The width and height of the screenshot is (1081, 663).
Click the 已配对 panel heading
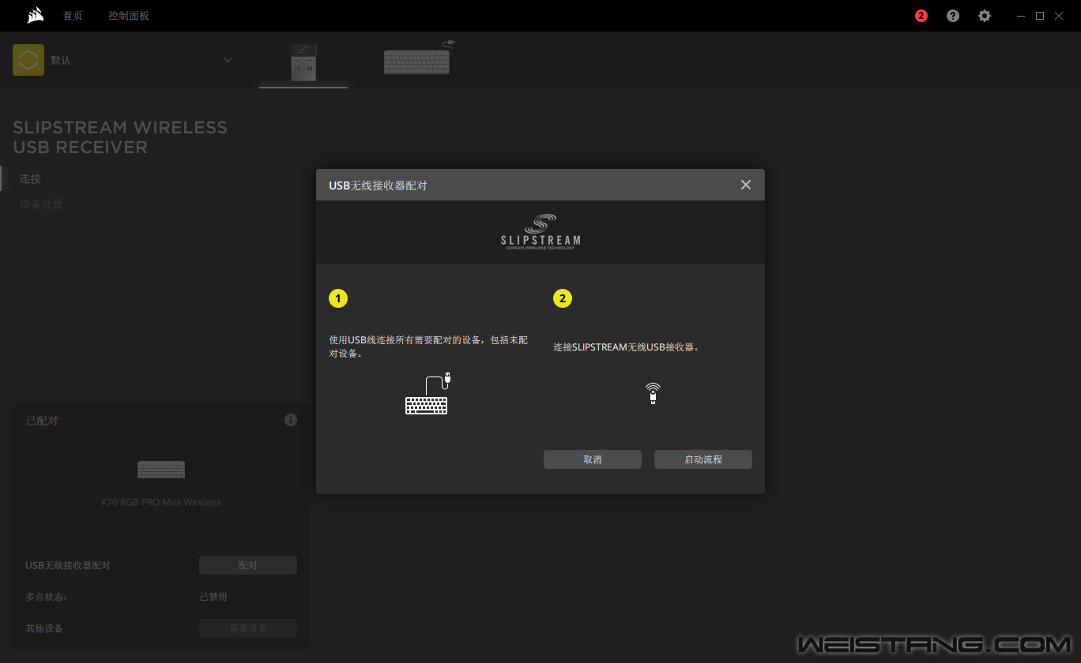tap(42, 421)
